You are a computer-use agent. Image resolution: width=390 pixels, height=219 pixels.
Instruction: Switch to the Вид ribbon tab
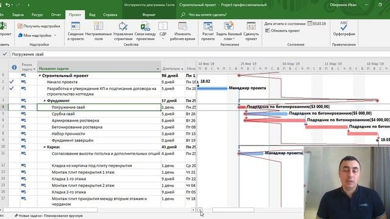click(x=92, y=15)
